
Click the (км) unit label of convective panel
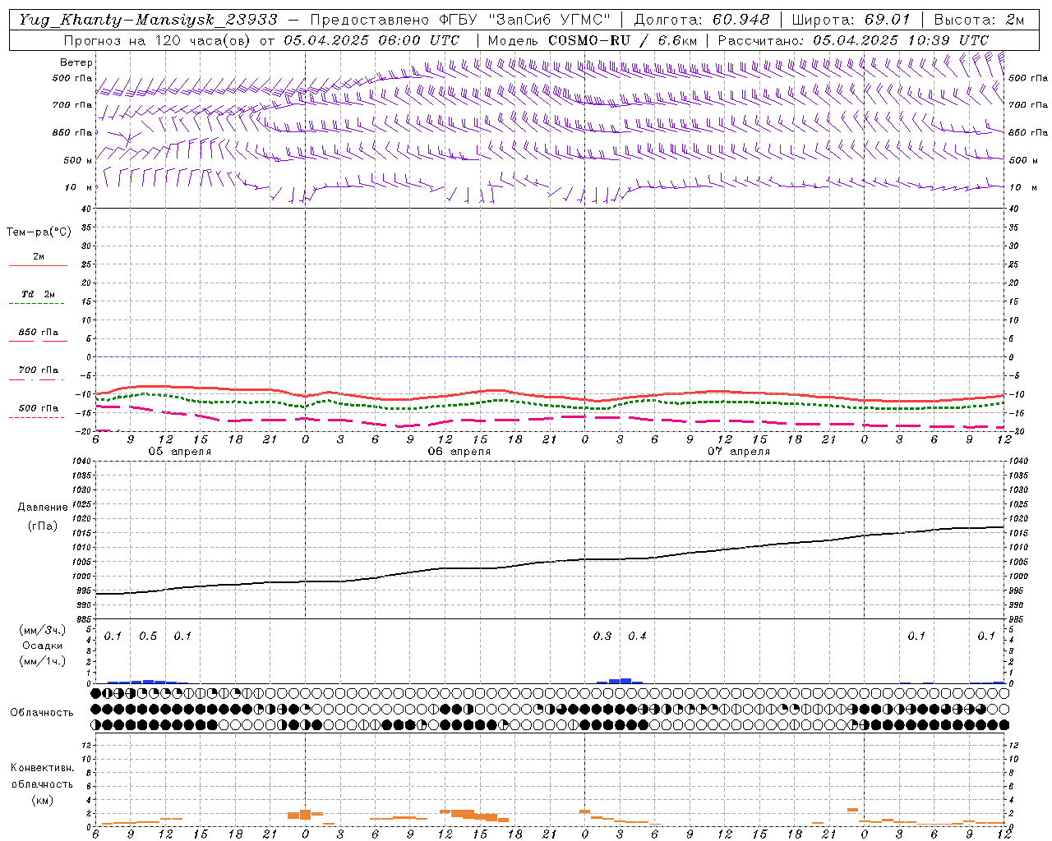[42, 800]
